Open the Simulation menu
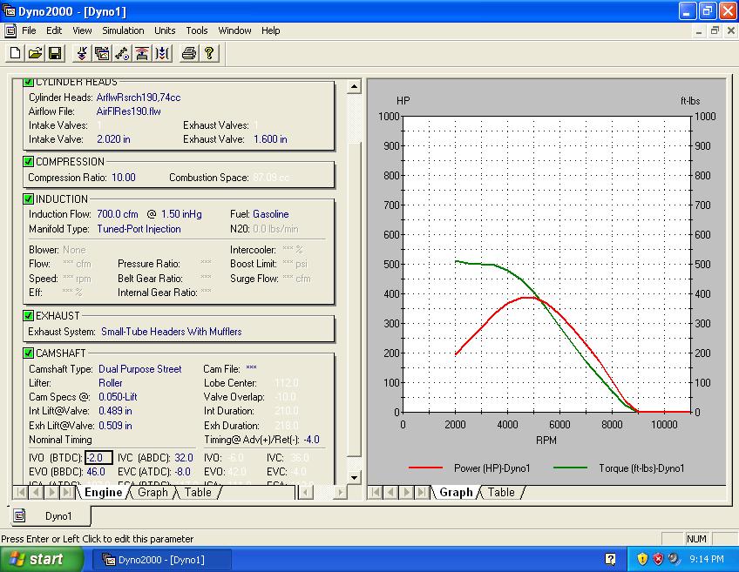 [123, 30]
